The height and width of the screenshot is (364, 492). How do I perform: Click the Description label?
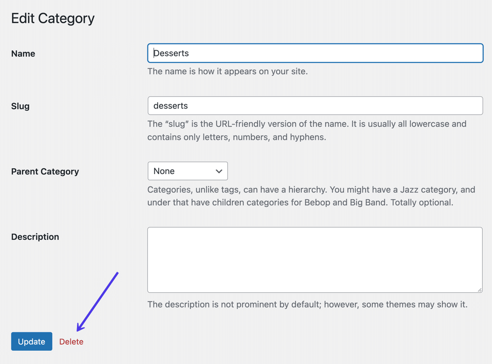[35, 237]
